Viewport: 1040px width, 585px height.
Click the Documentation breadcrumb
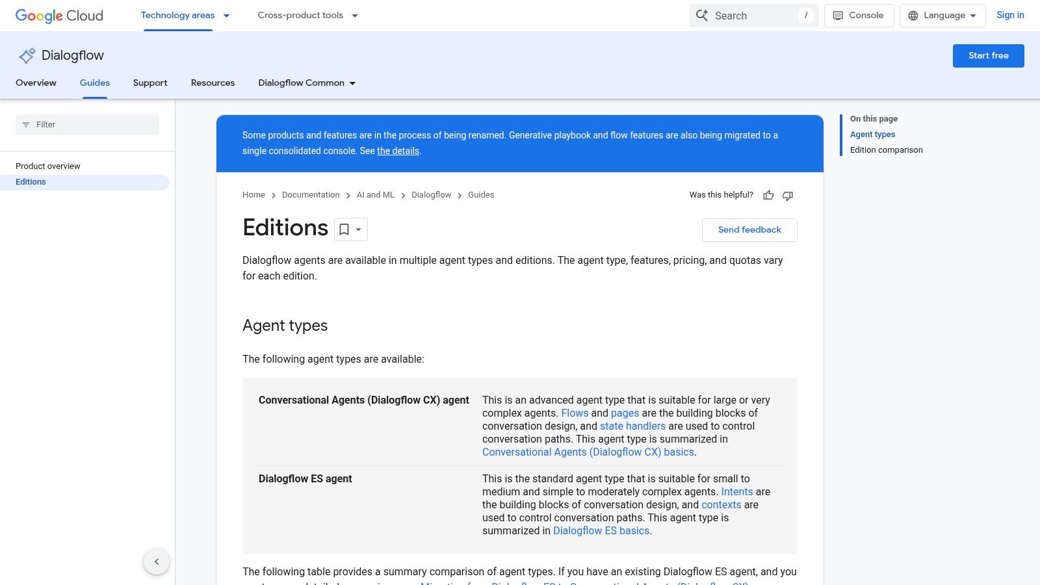click(311, 195)
